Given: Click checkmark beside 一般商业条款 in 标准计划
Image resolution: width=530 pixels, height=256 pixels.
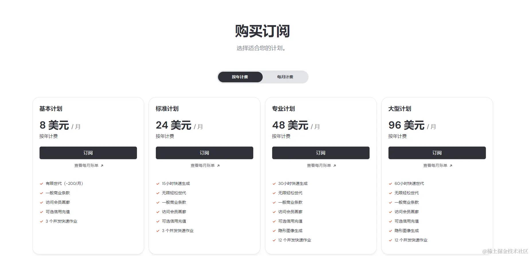Looking at the screenshot, I should pyautogui.click(x=158, y=203).
